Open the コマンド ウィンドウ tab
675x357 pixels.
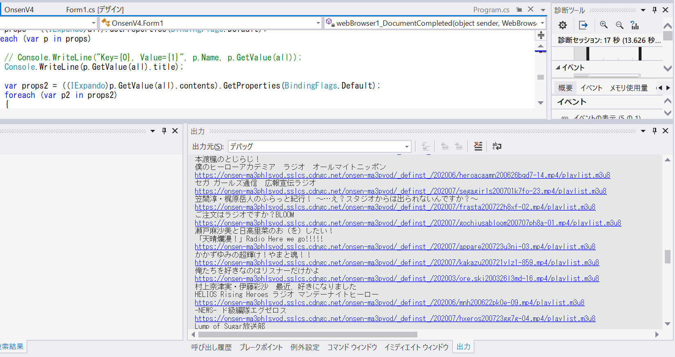352,347
